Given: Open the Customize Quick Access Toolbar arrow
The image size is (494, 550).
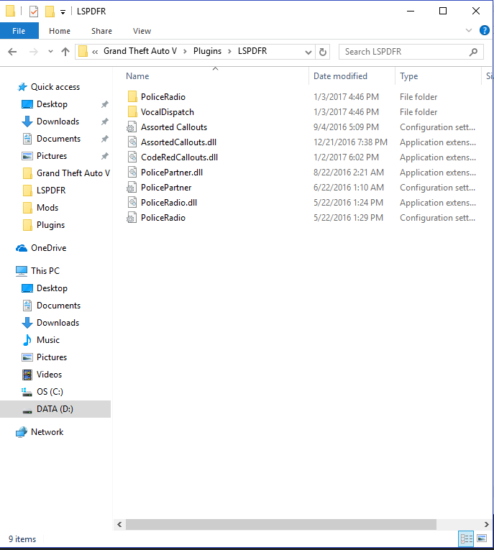Looking at the screenshot, I should pyautogui.click(x=63, y=12).
